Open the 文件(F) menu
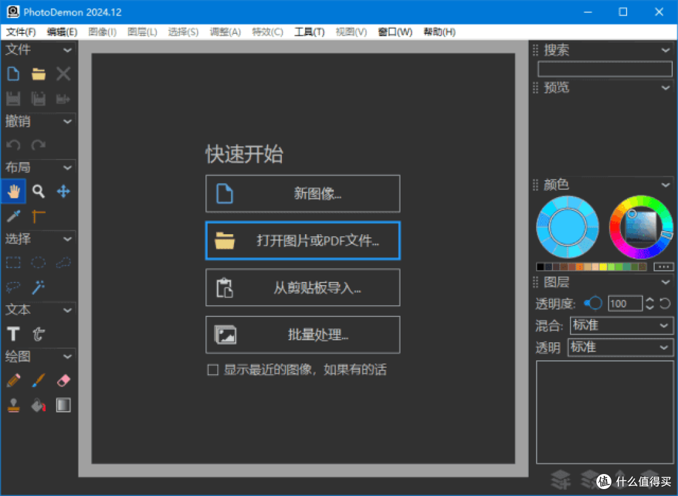Viewport: 678px width, 496px height. [x=21, y=32]
